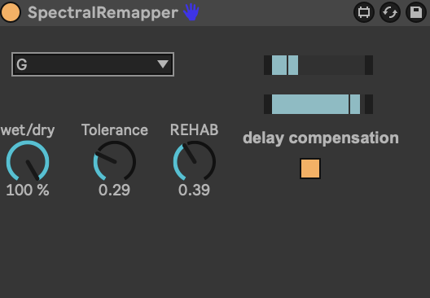Click the dropdown arrow triangle

point(163,64)
